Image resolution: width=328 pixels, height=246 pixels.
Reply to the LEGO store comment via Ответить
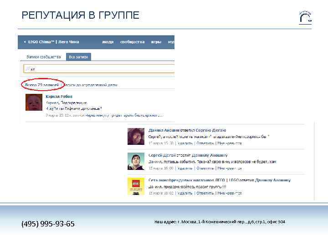coord(205,193)
